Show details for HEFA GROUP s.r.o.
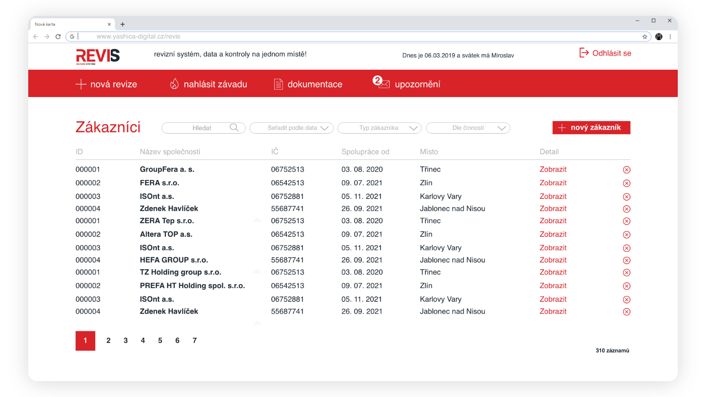Screen dimensions: 706x397 (x=553, y=260)
